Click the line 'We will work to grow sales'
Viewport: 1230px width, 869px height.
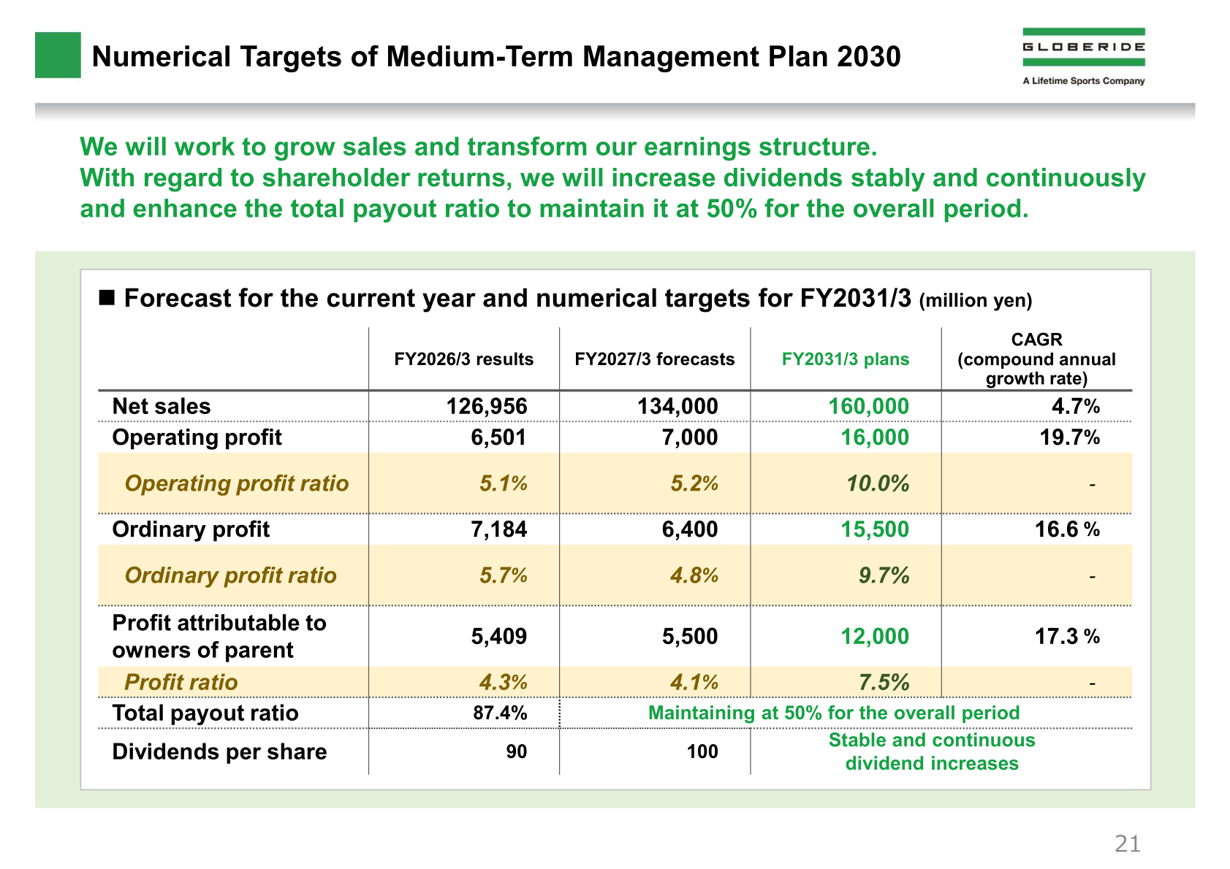(478, 147)
